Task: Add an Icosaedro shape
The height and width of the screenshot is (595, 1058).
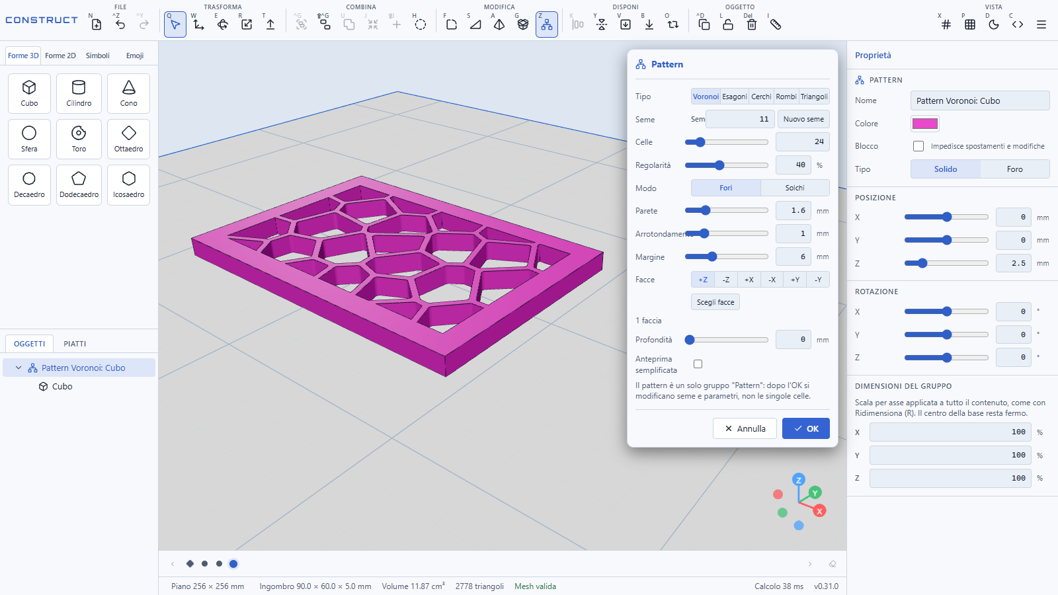Action: [128, 184]
